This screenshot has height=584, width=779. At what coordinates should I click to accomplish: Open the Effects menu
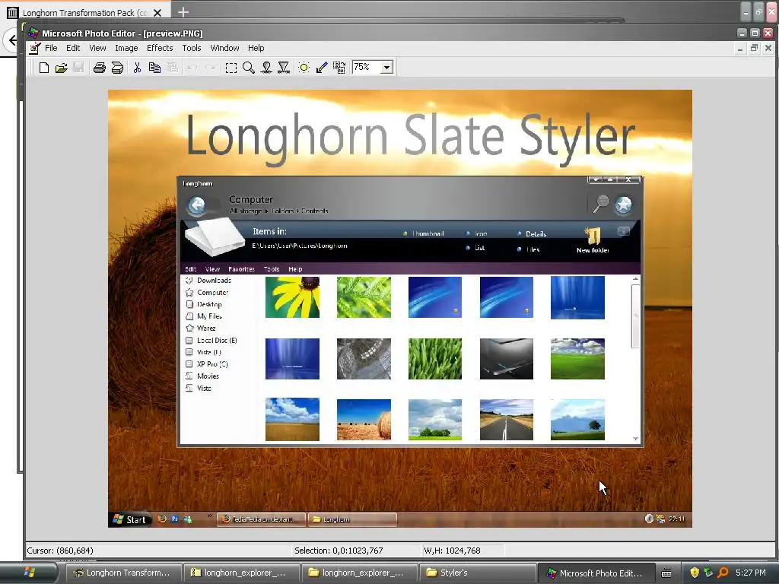(x=160, y=48)
